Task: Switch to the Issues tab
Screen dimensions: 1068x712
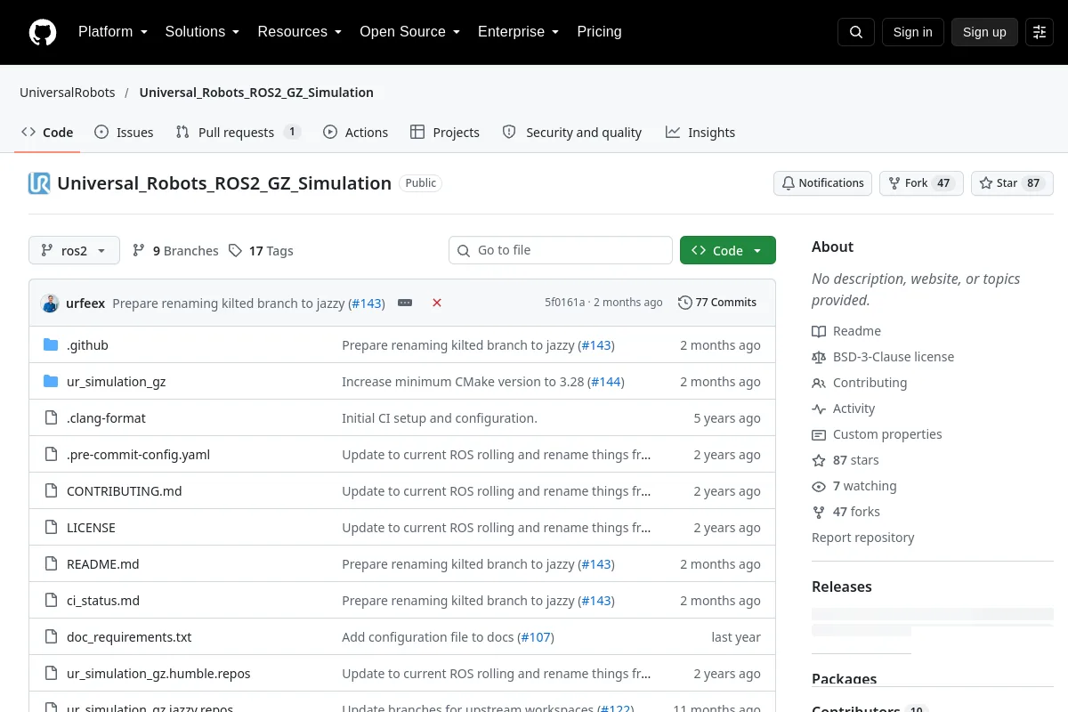Action: pyautogui.click(x=124, y=133)
